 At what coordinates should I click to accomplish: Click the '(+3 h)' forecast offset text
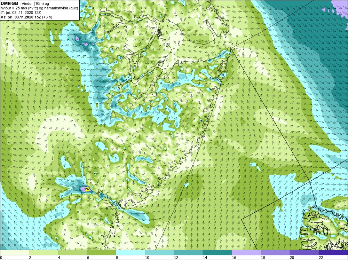pyautogui.click(x=47, y=17)
